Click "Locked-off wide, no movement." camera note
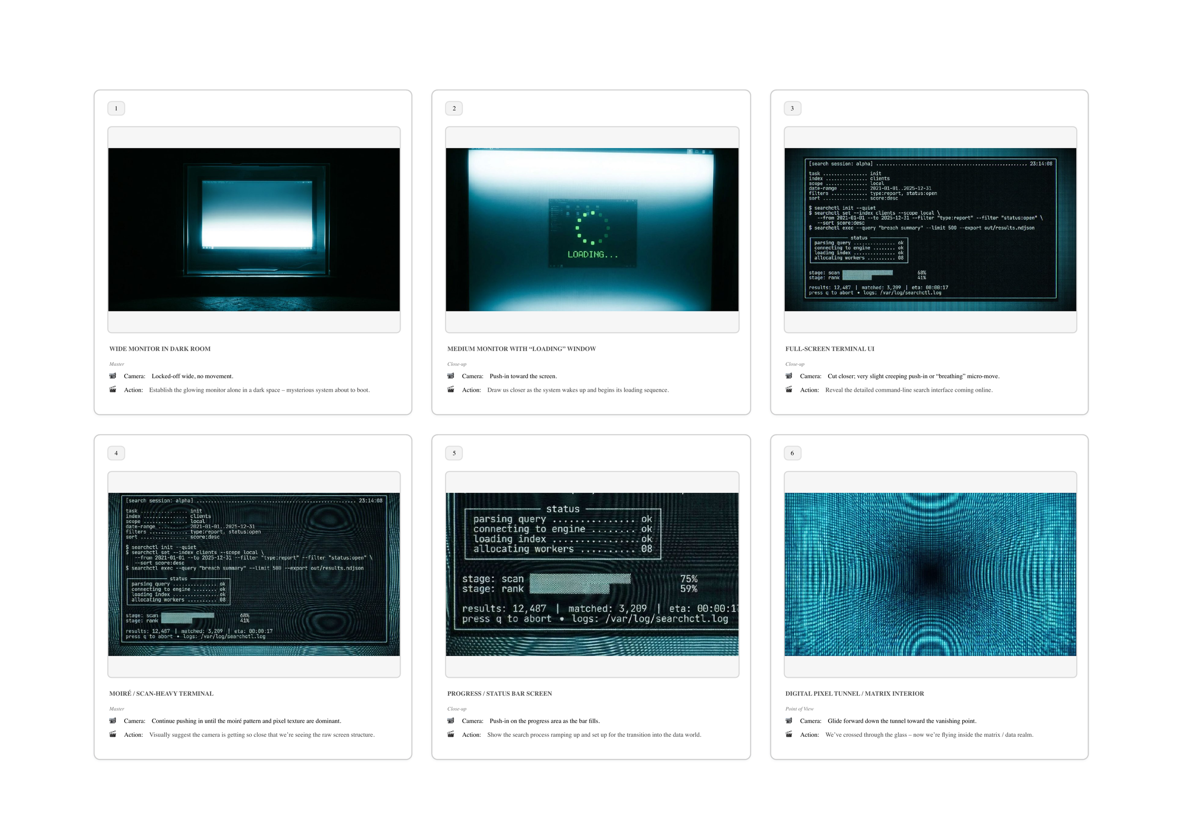Viewport: 1181px width, 834px height. (x=192, y=376)
